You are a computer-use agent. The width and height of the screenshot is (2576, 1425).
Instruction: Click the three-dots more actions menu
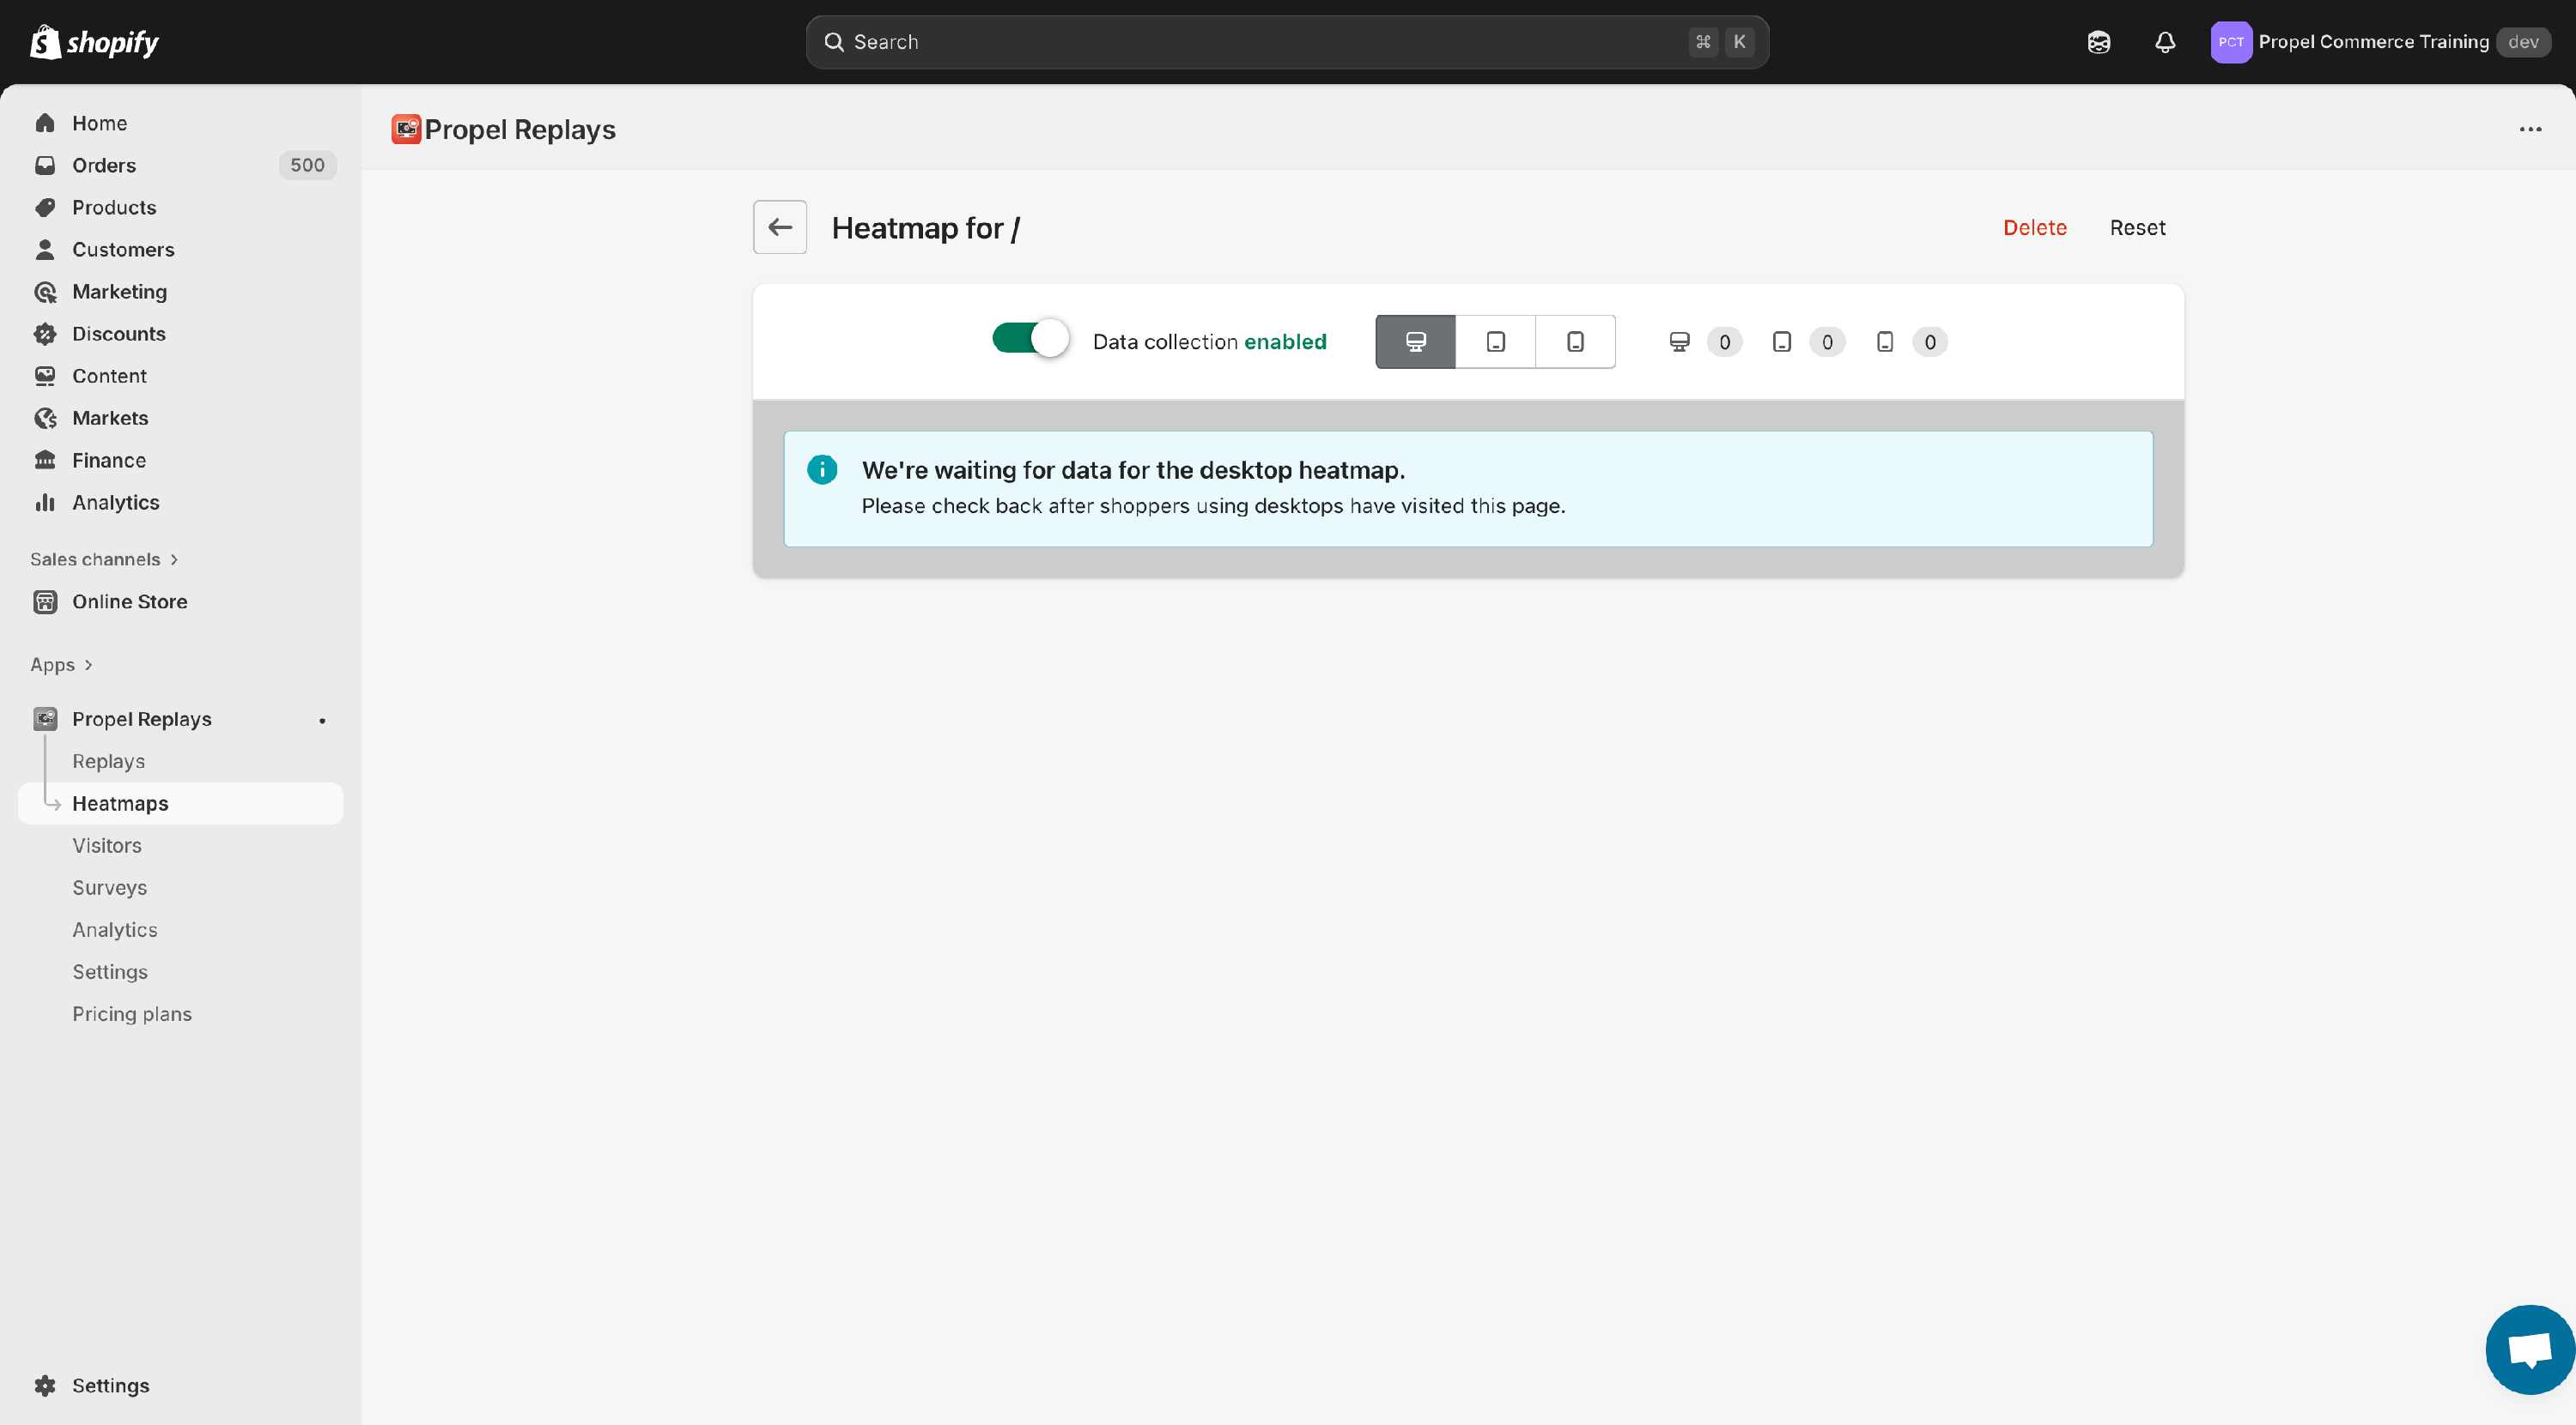click(x=2530, y=129)
